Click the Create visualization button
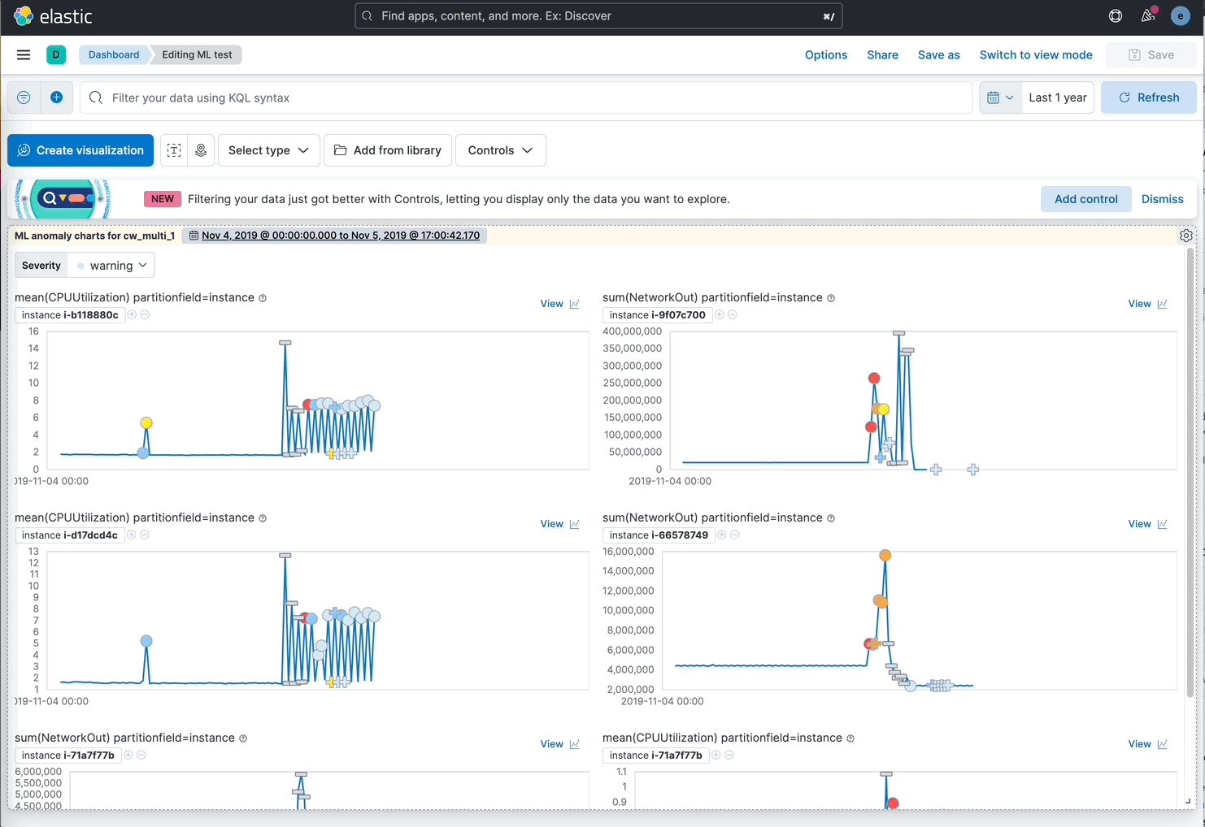1205x827 pixels. coord(80,150)
